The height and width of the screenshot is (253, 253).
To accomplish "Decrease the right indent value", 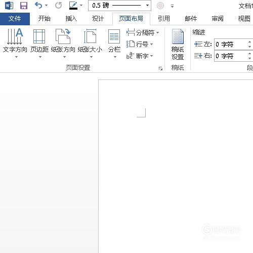I will (250, 58).
